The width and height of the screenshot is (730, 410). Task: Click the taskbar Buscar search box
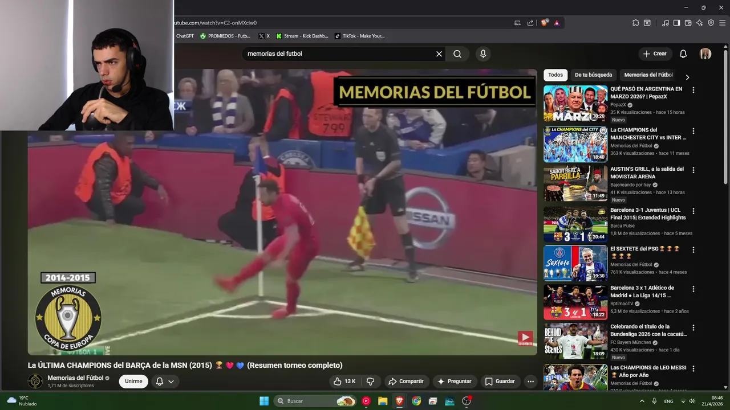pyautogui.click(x=316, y=401)
